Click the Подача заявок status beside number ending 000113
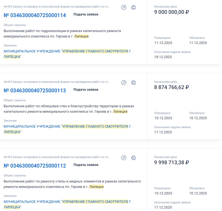Viewport: 222px width, 211px height. click(86, 90)
